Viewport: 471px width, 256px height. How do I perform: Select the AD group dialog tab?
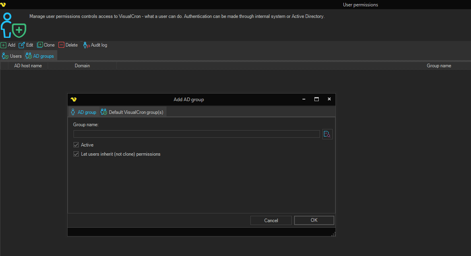[83, 112]
